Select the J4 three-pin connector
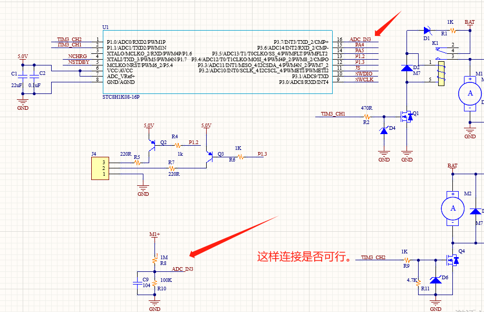The width and height of the screenshot is (484, 312). click(100, 168)
